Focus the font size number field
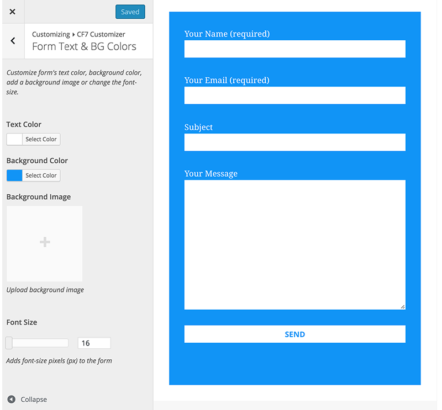Screen dimensions: 442x410 pos(94,343)
